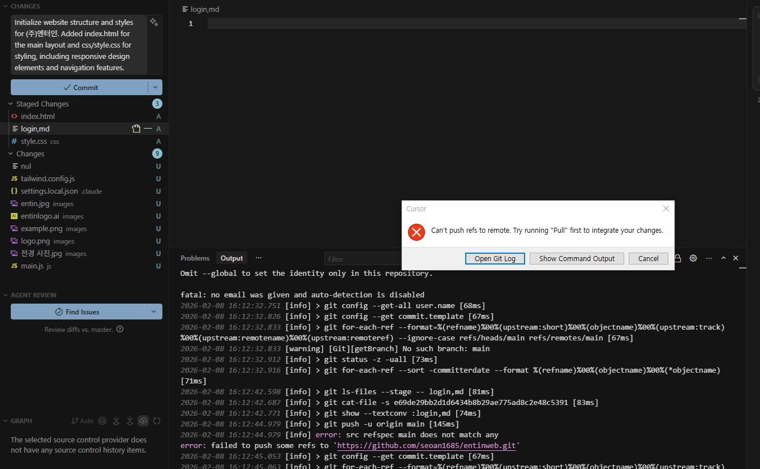Click the red error icon in the dialog
The height and width of the screenshot is (469, 760).
417,232
